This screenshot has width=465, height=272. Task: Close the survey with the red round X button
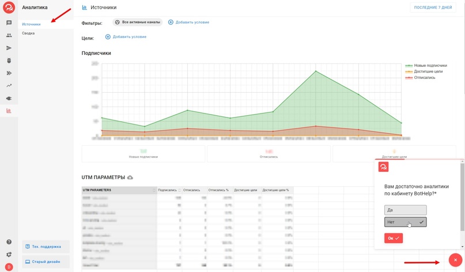pos(455,260)
